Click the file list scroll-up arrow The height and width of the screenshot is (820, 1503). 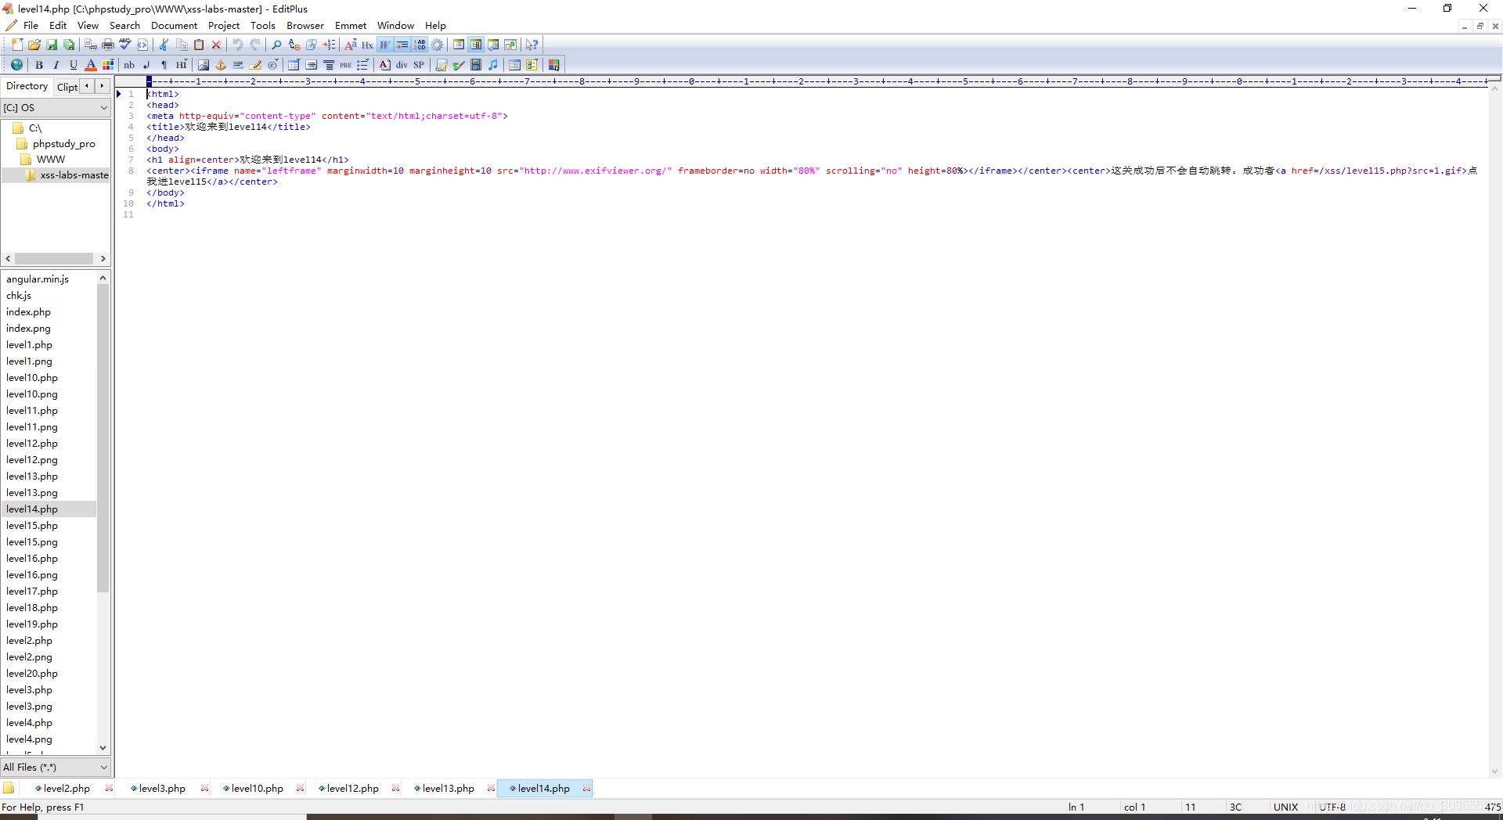(103, 278)
